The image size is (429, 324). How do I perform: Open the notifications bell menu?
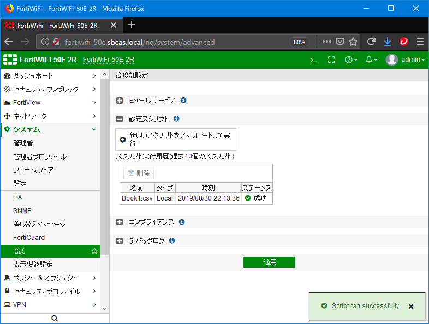click(371, 60)
